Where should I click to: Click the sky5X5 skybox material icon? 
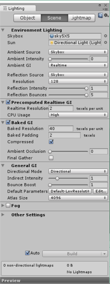tap(52, 36)
